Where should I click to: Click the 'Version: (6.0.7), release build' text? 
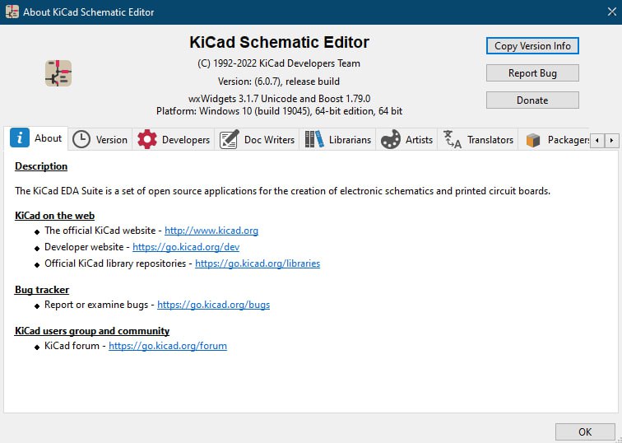(x=279, y=82)
